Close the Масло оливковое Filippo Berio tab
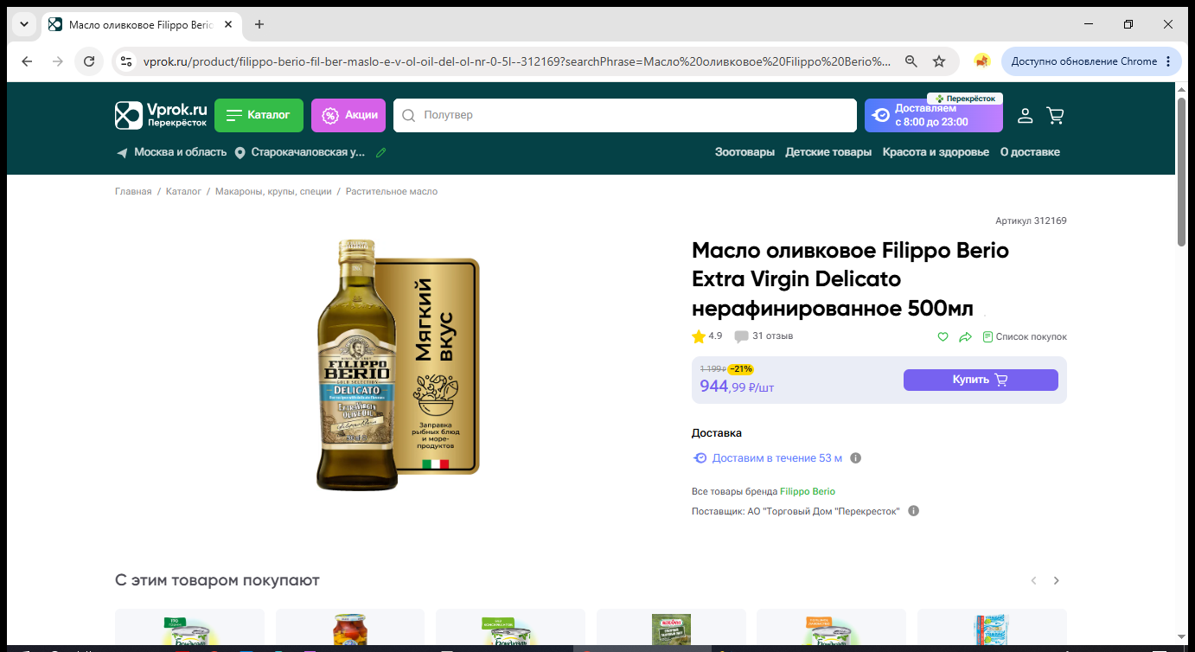This screenshot has height=652, width=1195. pyautogui.click(x=228, y=24)
